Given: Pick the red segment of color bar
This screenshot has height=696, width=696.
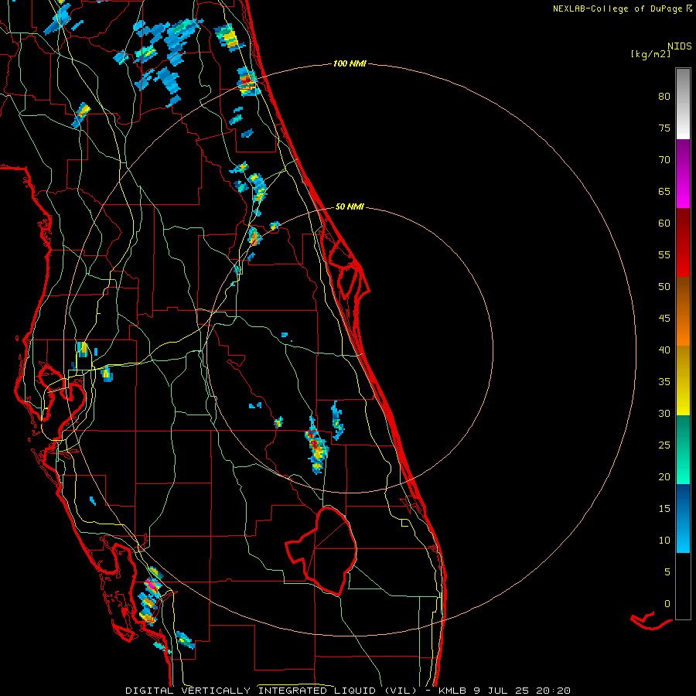Looking at the screenshot, I should tap(683, 242).
